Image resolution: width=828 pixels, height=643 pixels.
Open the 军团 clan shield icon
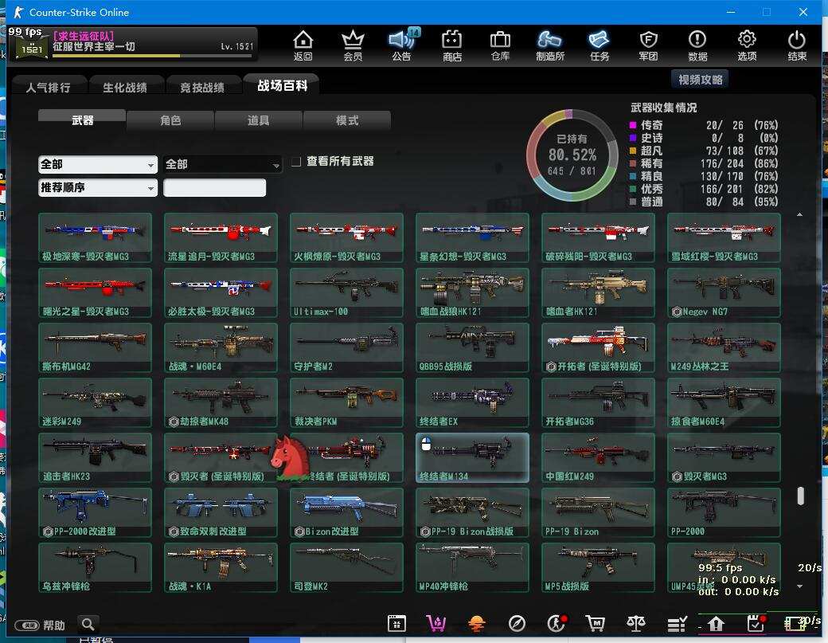click(x=648, y=45)
